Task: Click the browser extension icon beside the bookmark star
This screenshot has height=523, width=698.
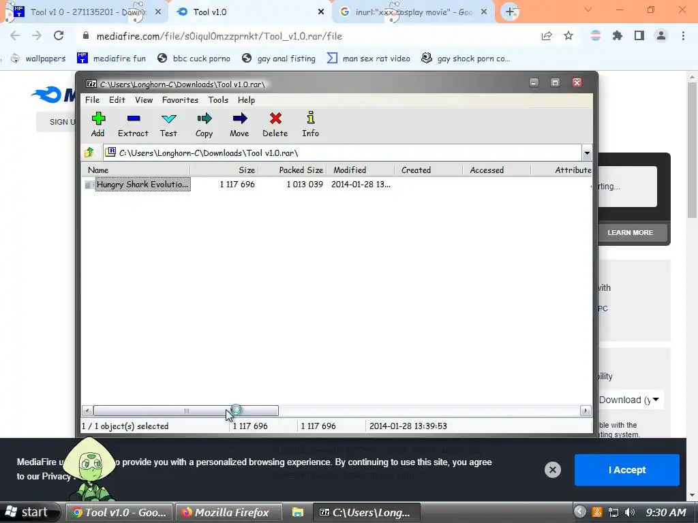Action: pyautogui.click(x=596, y=36)
